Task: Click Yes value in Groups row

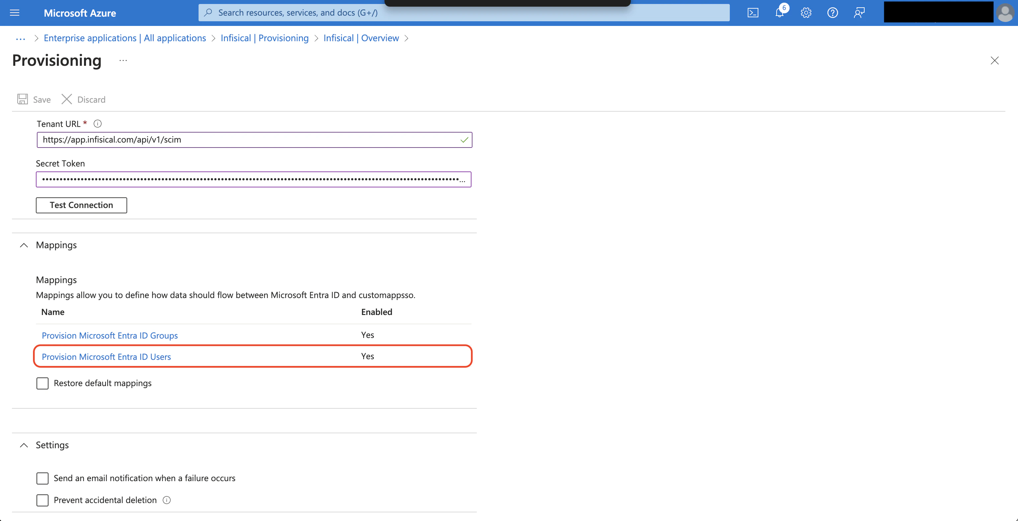Action: (x=368, y=335)
